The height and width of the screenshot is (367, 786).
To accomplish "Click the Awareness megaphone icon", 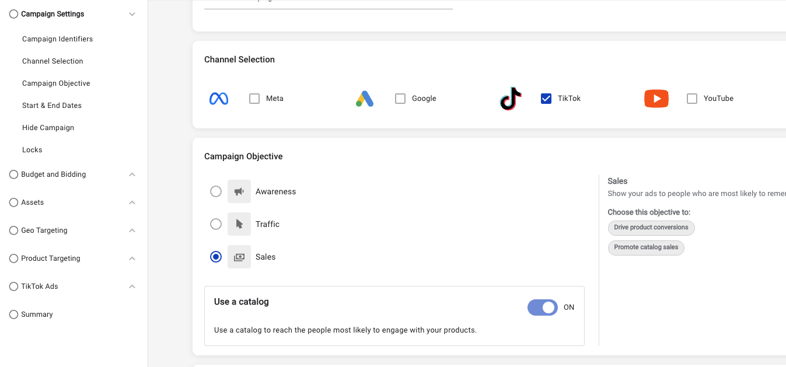I will click(239, 191).
